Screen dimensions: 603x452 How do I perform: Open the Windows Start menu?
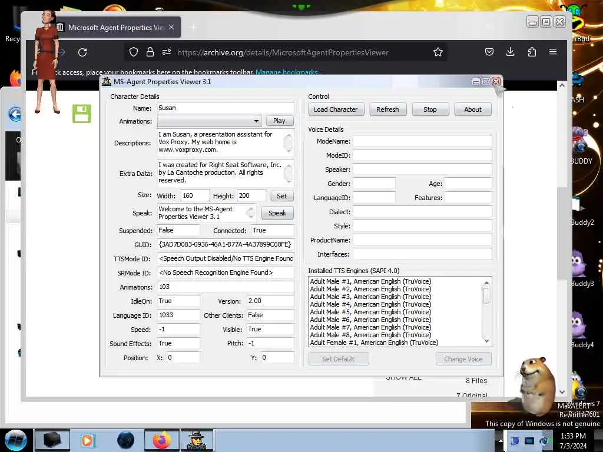(15, 440)
